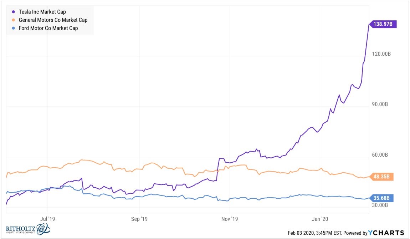Click the purple Tesla legend dot
Viewport: 410px width, 239px height.
tap(13, 12)
